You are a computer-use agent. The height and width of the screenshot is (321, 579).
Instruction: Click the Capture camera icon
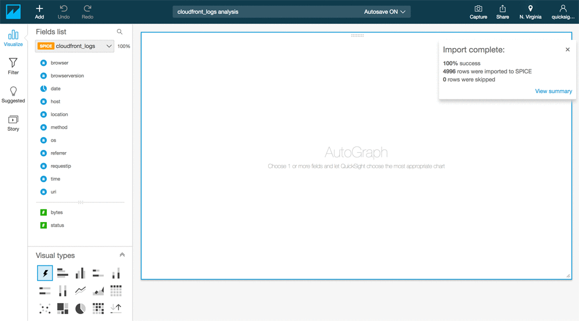478,12
